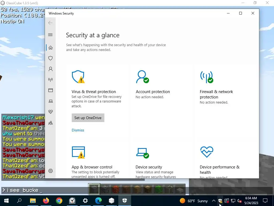
Task: Open the Virus & threat protection heading
Action: (x=94, y=92)
